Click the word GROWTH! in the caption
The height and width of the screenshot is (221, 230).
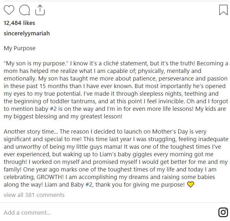pyautogui.click(x=50, y=177)
